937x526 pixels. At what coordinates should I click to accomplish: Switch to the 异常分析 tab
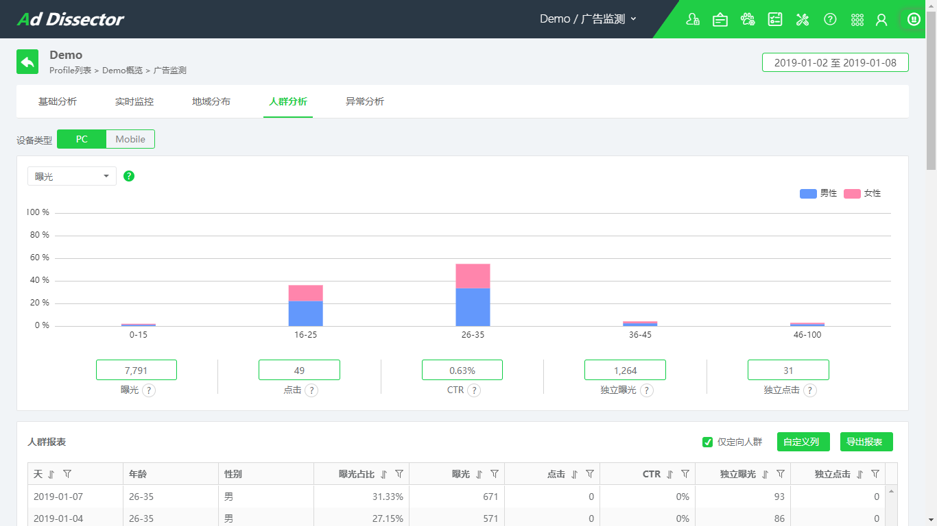point(365,101)
